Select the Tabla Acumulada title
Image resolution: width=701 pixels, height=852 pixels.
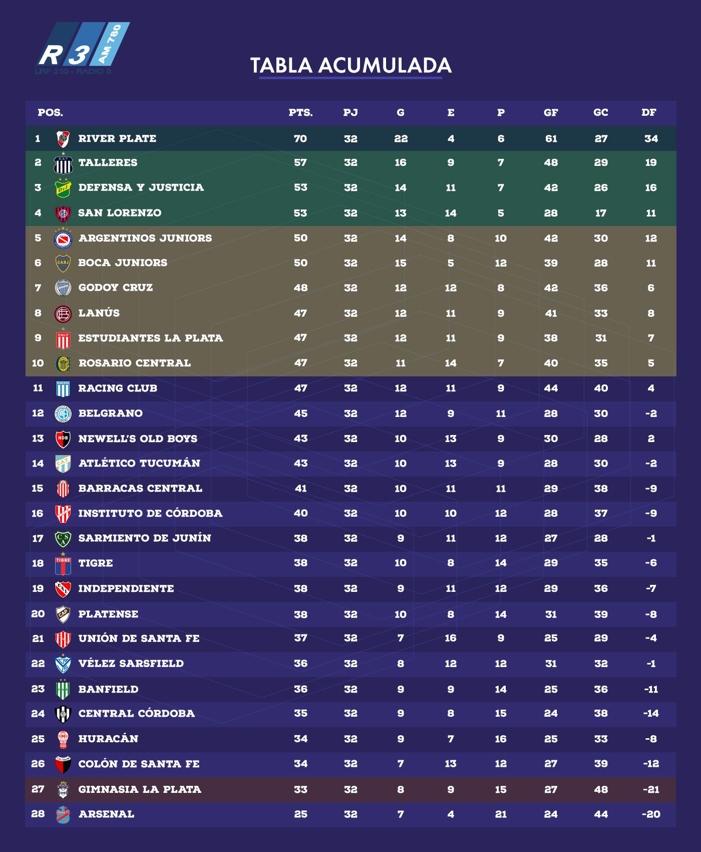point(351,66)
